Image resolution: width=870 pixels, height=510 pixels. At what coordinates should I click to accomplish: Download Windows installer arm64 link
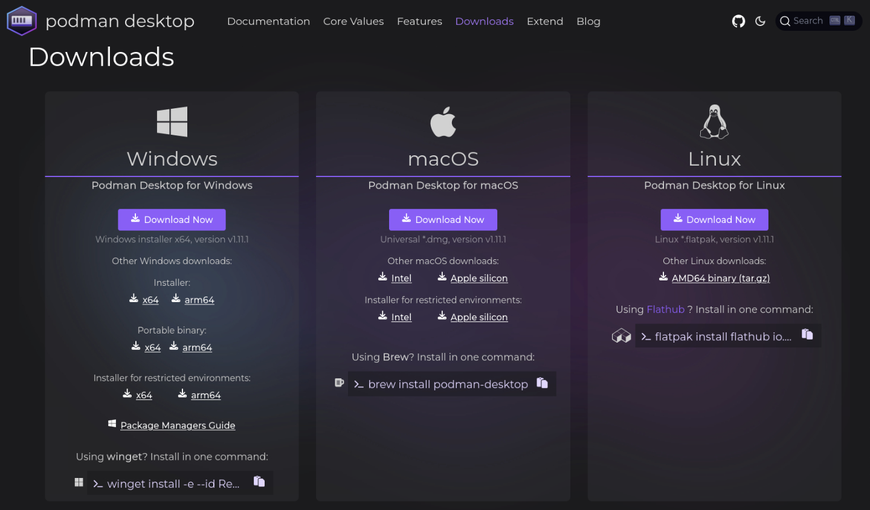pyautogui.click(x=199, y=300)
